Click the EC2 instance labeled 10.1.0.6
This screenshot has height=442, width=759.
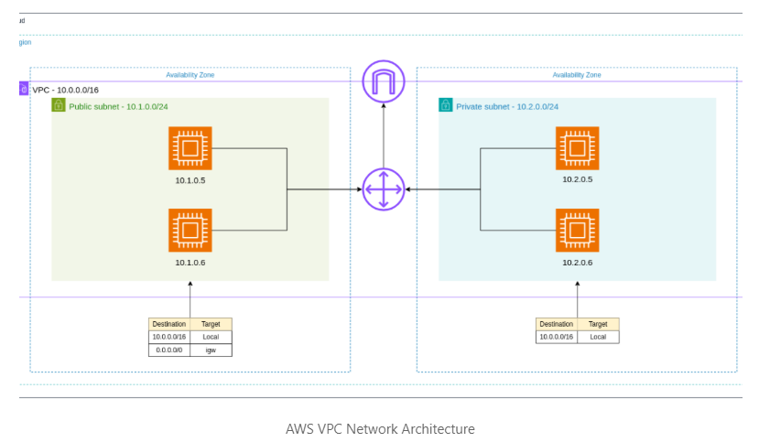pos(190,231)
